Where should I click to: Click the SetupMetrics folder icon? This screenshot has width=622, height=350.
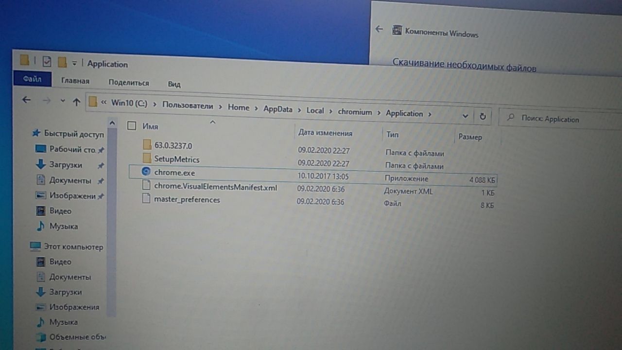pyautogui.click(x=147, y=158)
